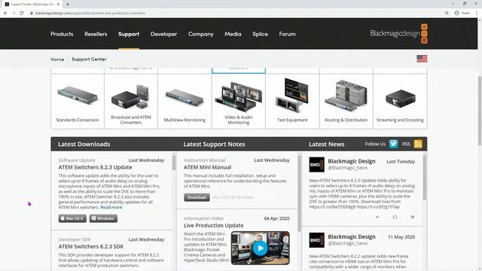Select Streaming and Encoding product family
Viewport: 482px width, 271px height.
[400, 102]
